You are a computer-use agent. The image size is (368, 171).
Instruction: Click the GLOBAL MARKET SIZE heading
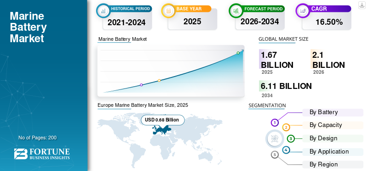pos(283,39)
